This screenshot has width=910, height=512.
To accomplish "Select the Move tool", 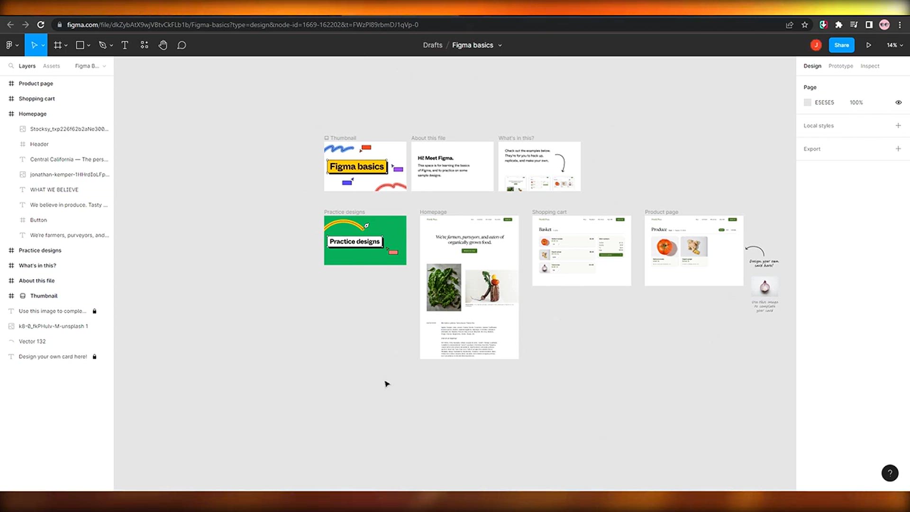I will pos(34,45).
